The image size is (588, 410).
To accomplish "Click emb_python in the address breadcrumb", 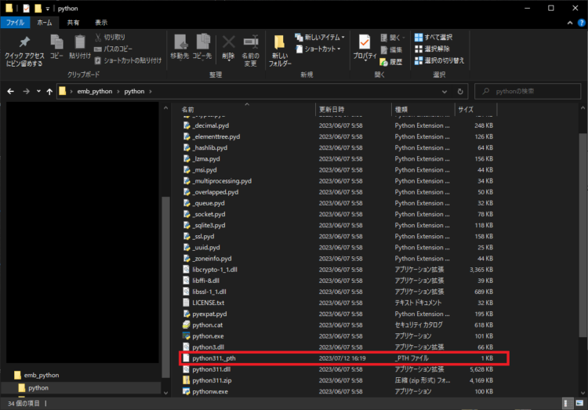I will [x=95, y=91].
